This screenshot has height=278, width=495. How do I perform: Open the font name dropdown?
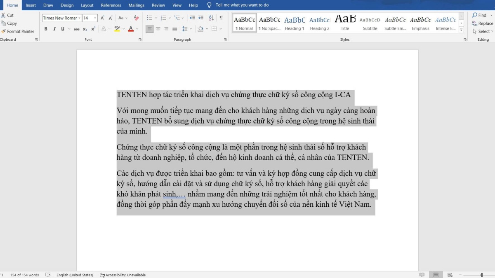pyautogui.click(x=79, y=18)
